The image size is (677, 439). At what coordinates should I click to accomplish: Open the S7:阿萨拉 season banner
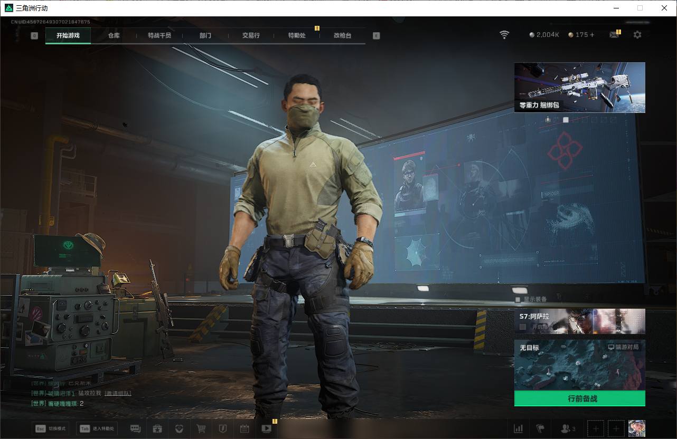[x=580, y=321]
